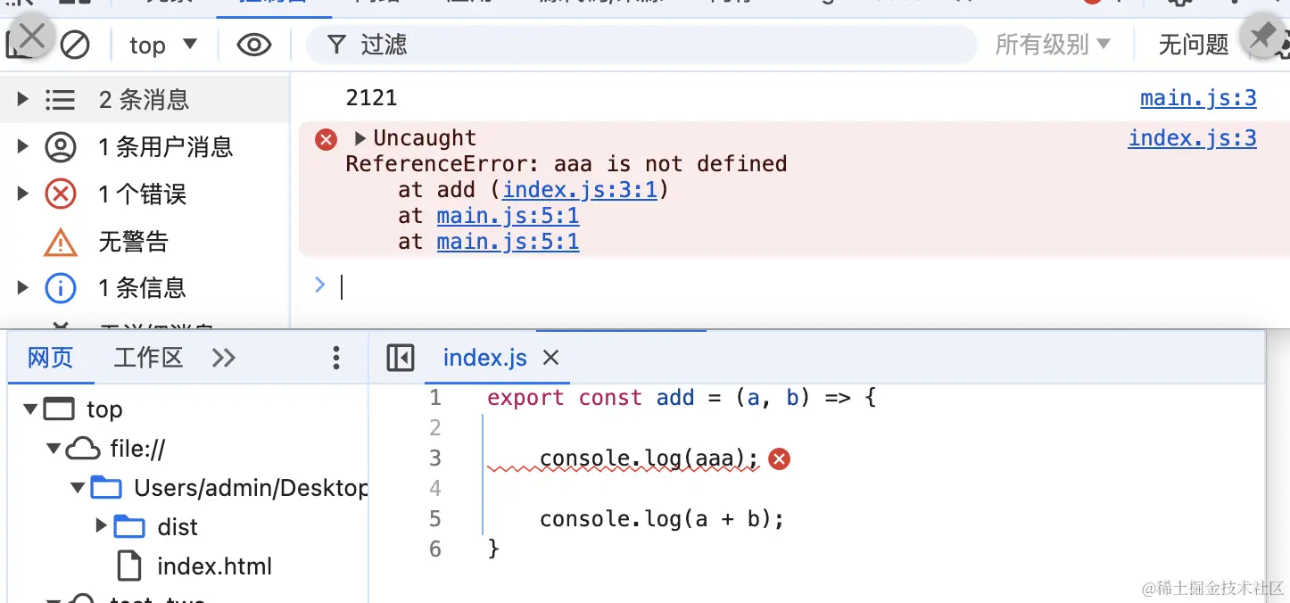Click the clear console icon

coord(75,45)
